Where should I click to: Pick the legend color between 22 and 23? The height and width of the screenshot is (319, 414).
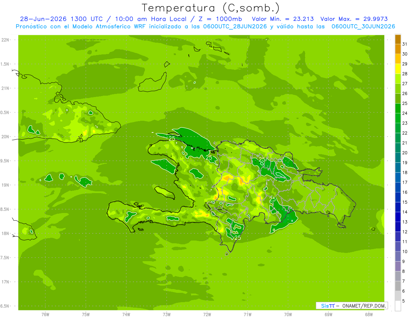[x=398, y=128]
